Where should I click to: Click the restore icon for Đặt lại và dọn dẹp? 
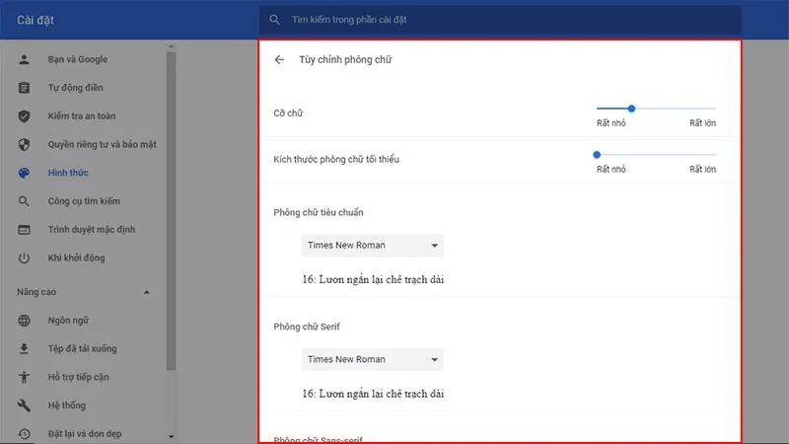(24, 433)
